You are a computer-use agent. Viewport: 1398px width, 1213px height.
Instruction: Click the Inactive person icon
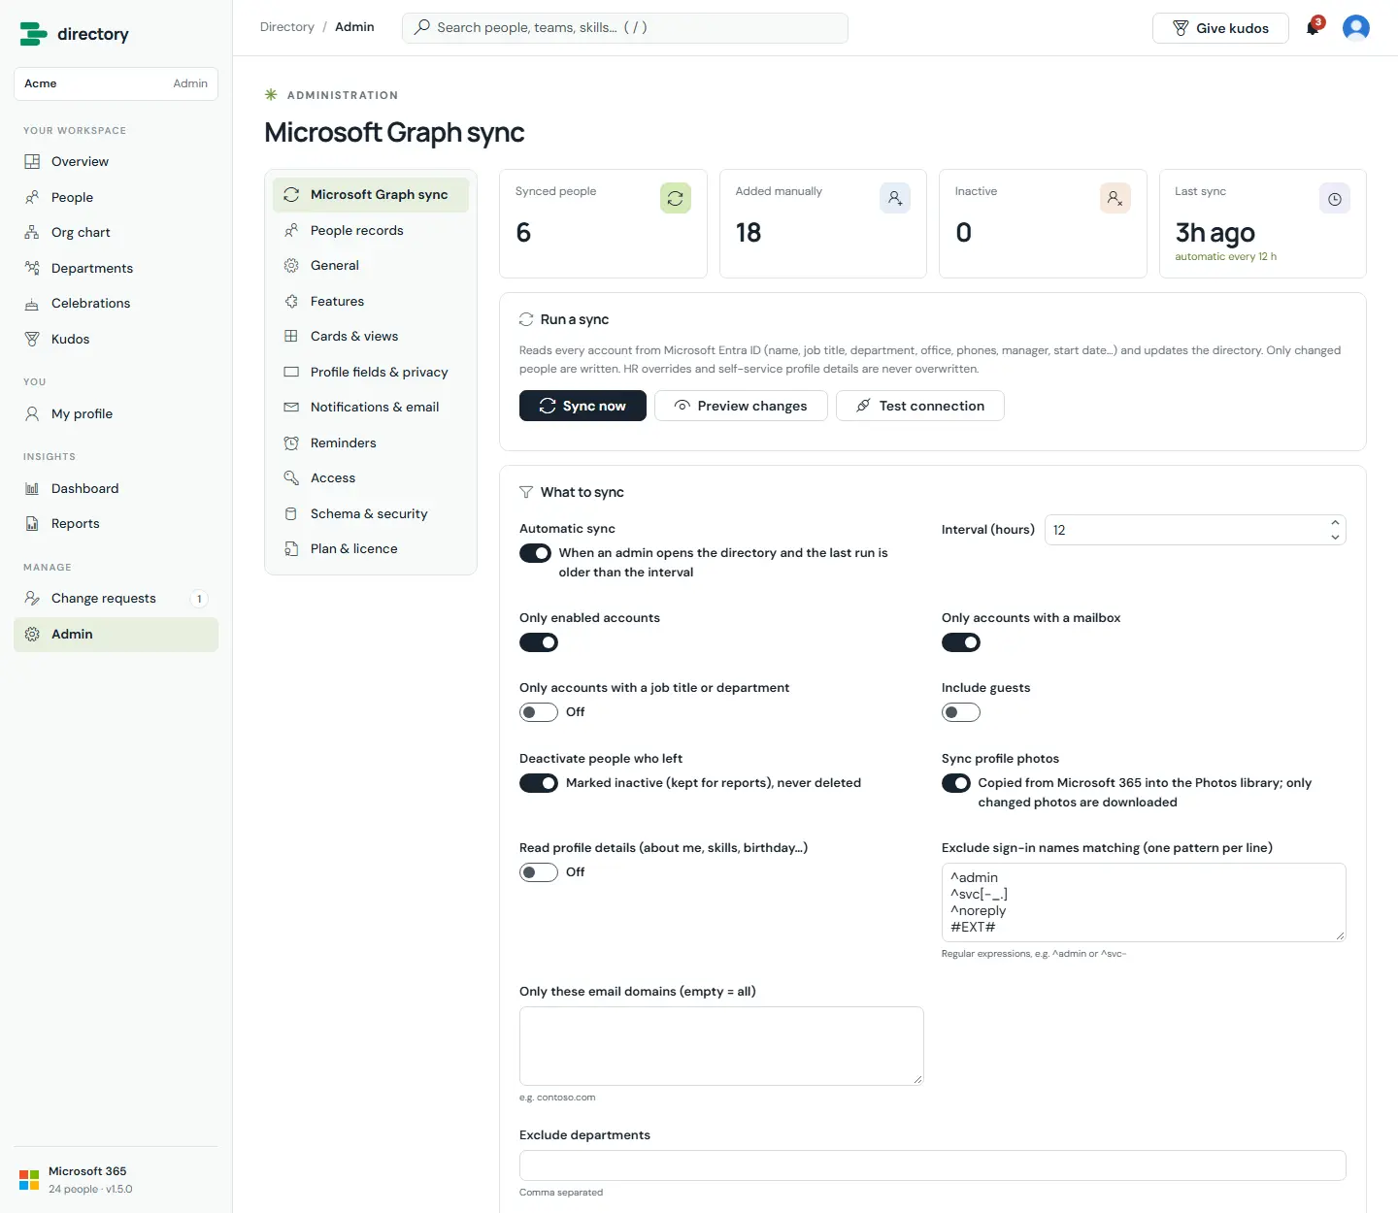pos(1115,198)
